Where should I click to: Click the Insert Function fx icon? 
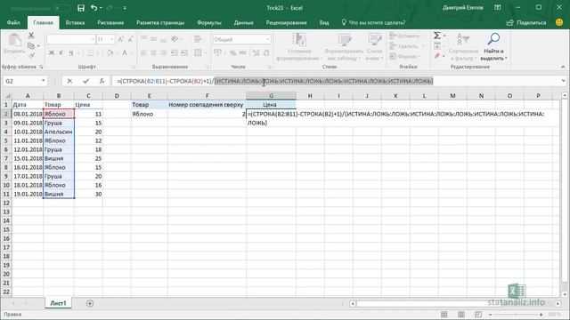pos(102,81)
